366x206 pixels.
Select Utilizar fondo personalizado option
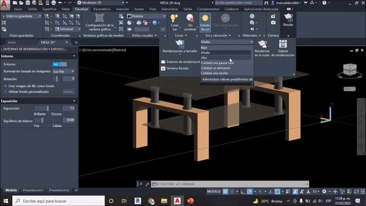(6, 92)
